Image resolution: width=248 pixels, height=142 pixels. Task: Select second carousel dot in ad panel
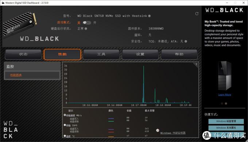click(226, 103)
